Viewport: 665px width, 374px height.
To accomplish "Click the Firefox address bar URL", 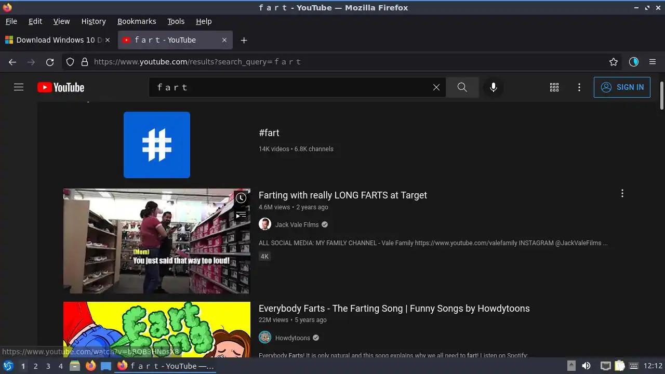I will [x=197, y=62].
